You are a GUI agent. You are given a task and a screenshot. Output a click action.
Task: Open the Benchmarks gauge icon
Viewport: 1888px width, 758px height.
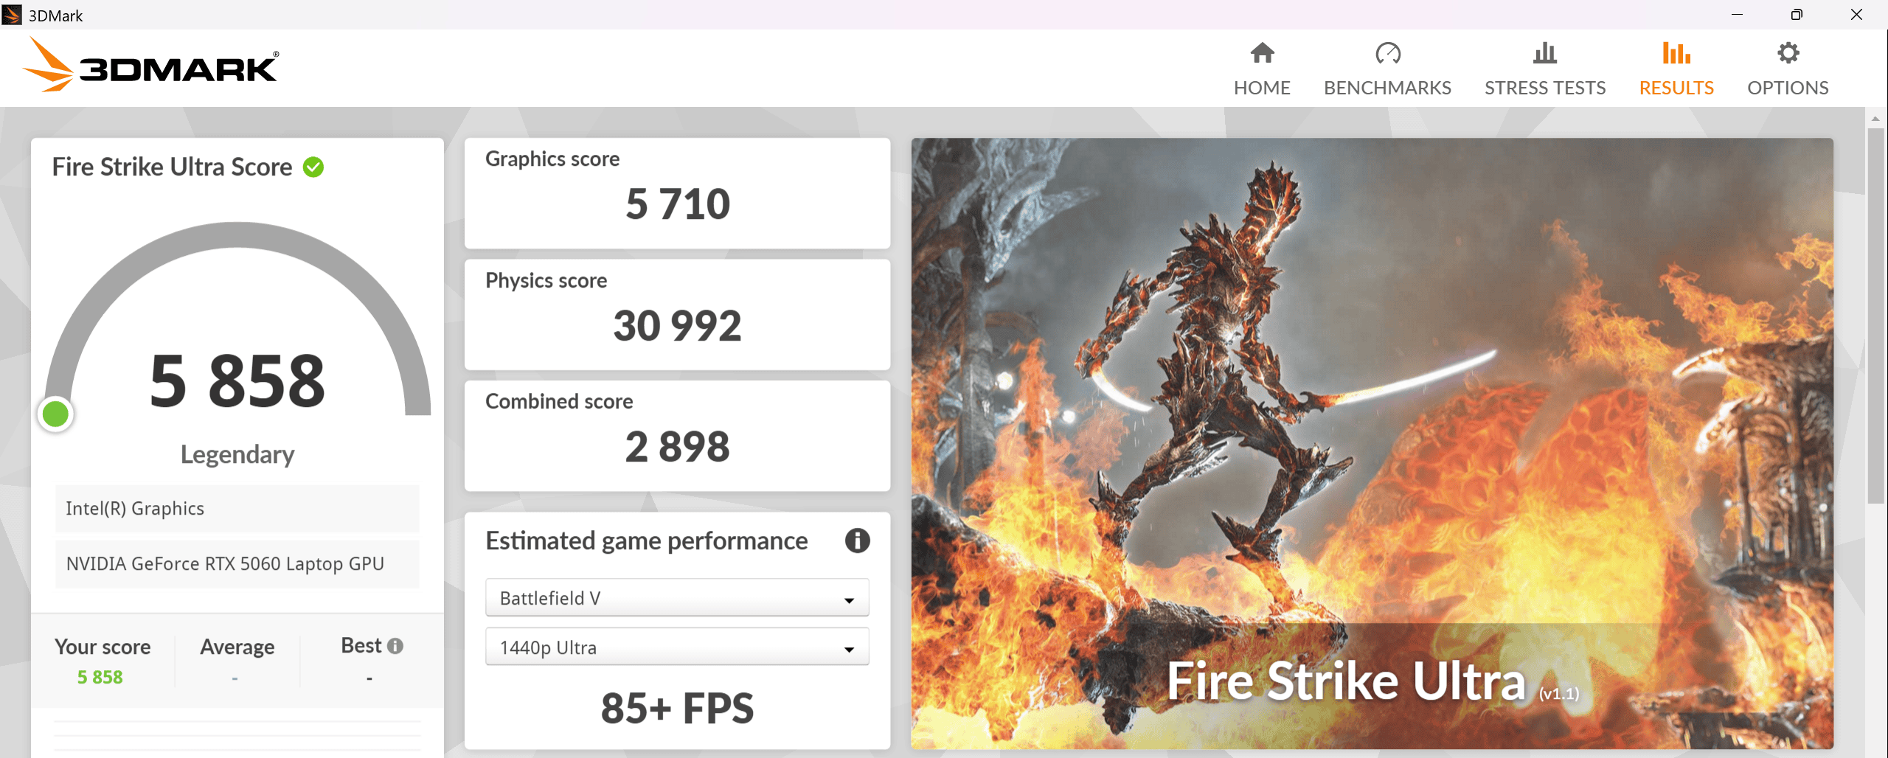[x=1387, y=53]
